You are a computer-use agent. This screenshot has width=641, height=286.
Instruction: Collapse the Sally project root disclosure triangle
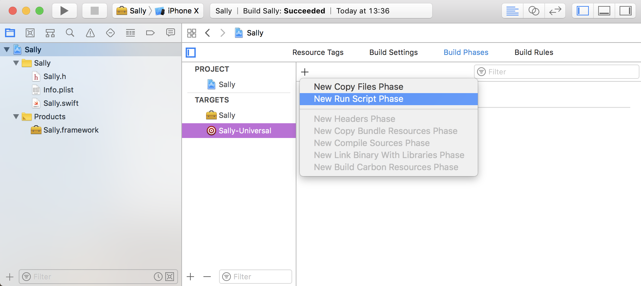[7, 50]
